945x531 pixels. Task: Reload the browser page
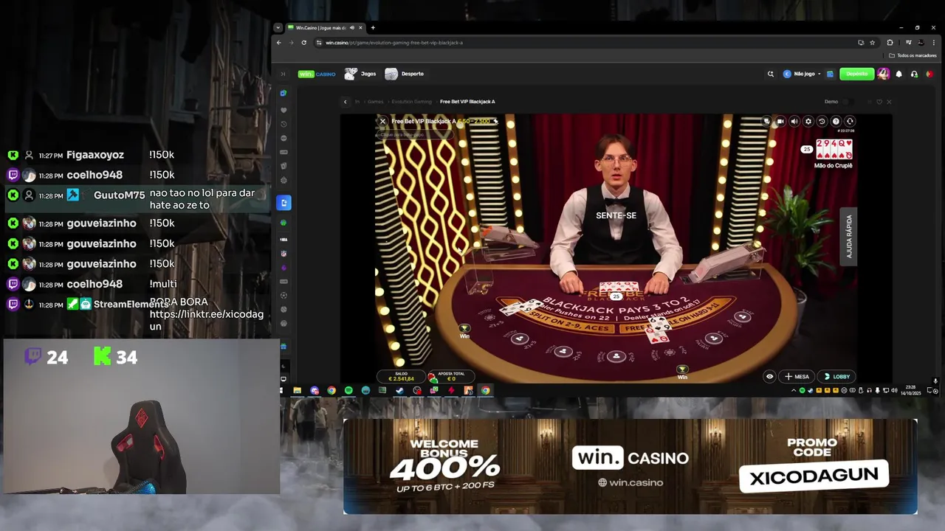click(303, 43)
